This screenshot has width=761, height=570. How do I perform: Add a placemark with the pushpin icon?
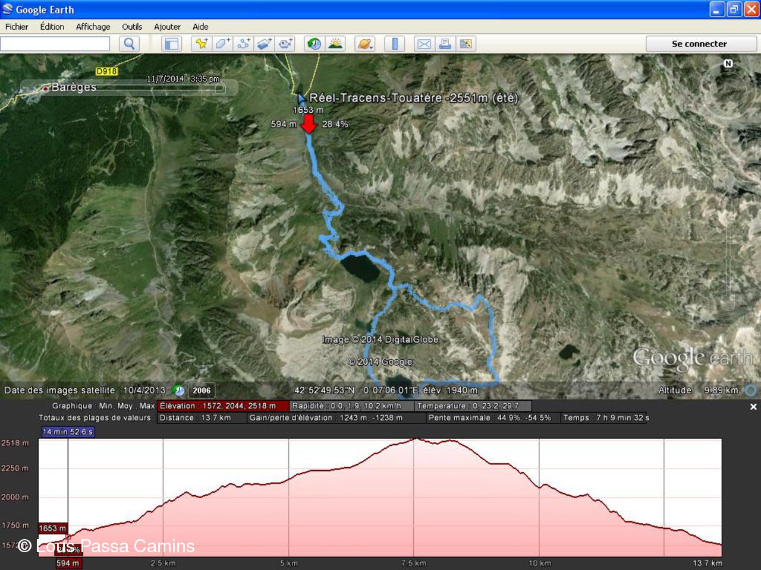pos(202,44)
